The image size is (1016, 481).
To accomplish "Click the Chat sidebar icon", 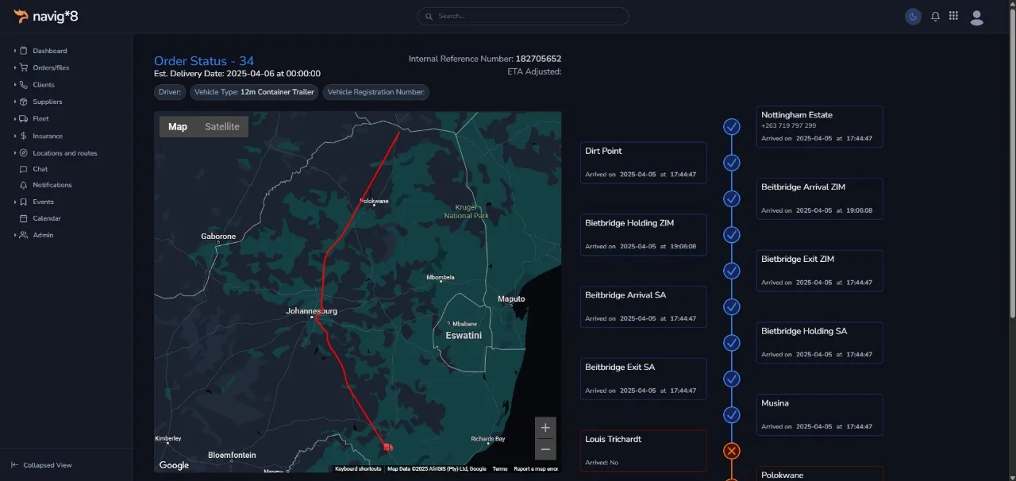I will coord(24,169).
